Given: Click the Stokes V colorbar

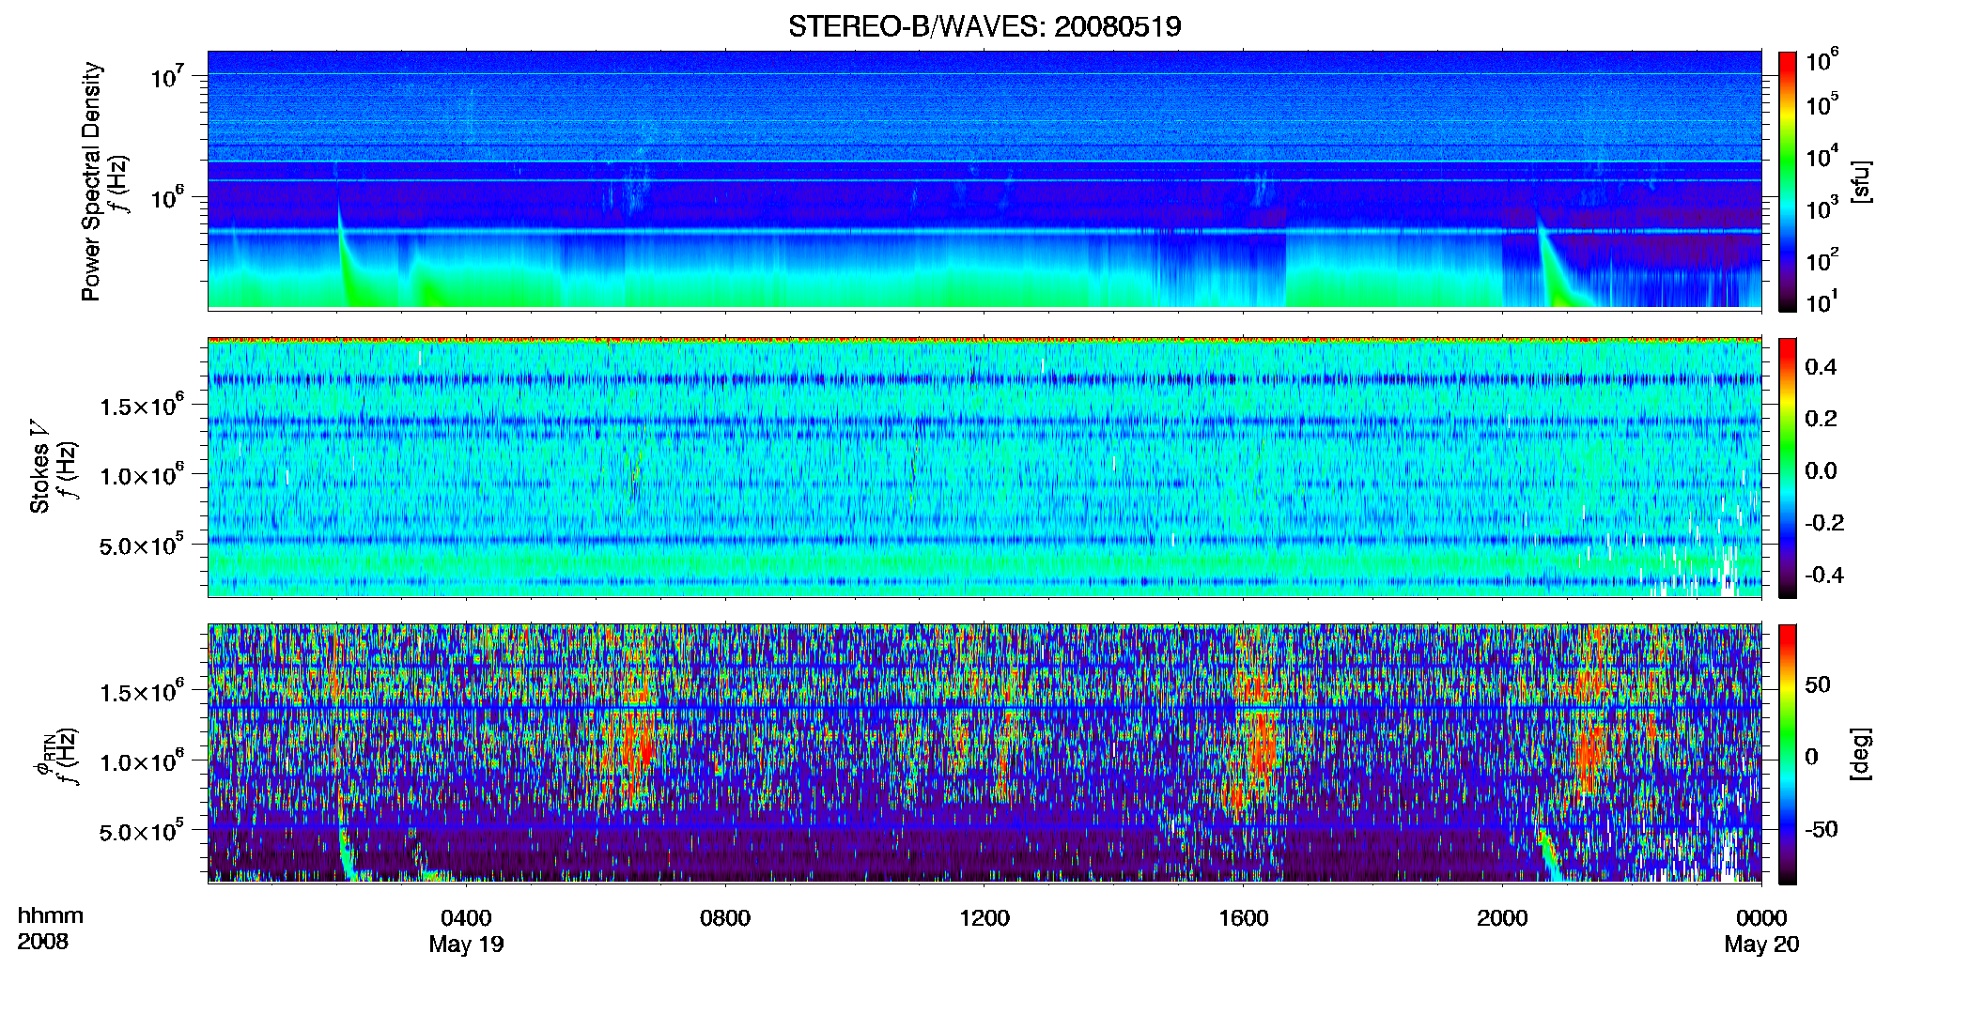Looking at the screenshot, I should point(1788,468).
